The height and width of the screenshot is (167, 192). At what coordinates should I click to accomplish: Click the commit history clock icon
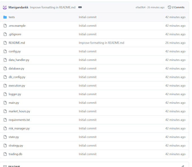coord(169,7)
